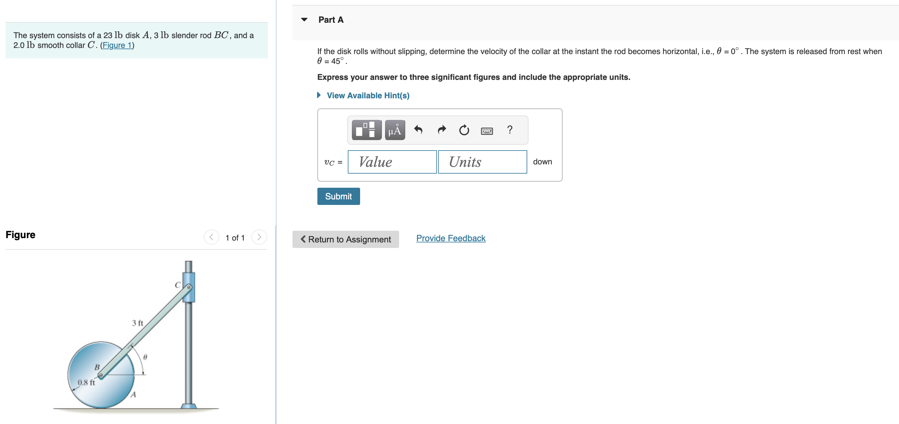Viewport: 899px width, 424px height.
Task: Open Provide Feedback link
Action: click(x=450, y=238)
